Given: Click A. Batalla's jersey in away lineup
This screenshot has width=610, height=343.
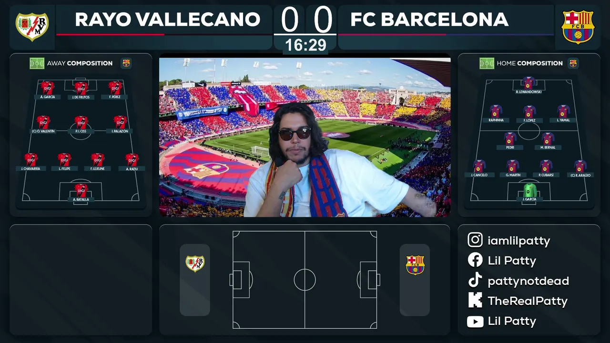Looking at the screenshot, I should [x=81, y=190].
